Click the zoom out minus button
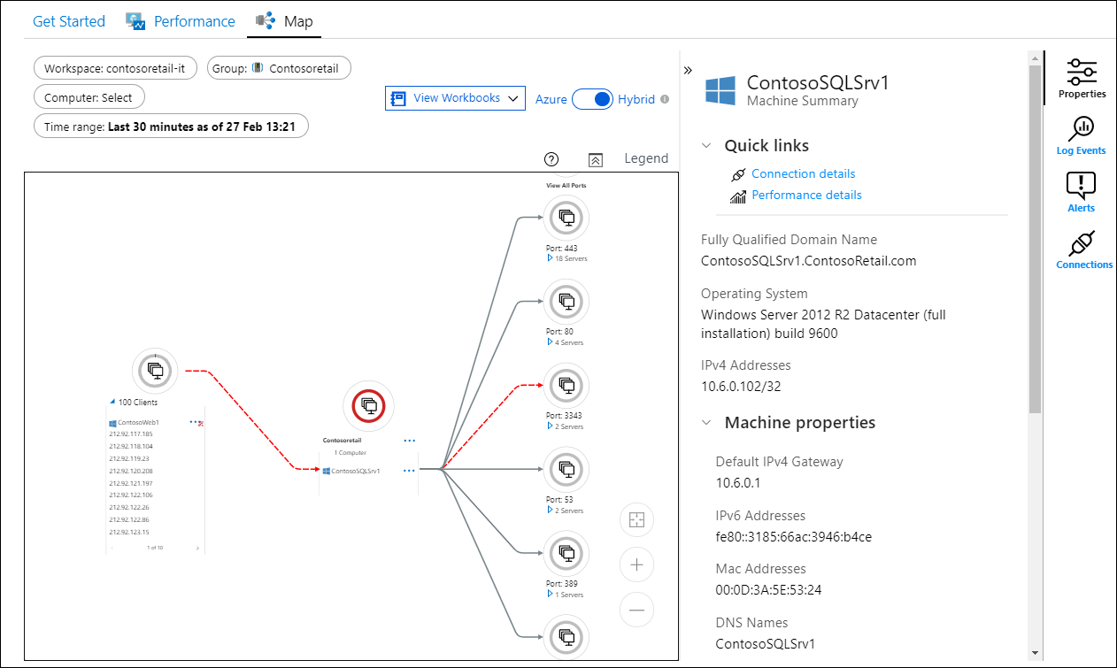 tap(636, 610)
